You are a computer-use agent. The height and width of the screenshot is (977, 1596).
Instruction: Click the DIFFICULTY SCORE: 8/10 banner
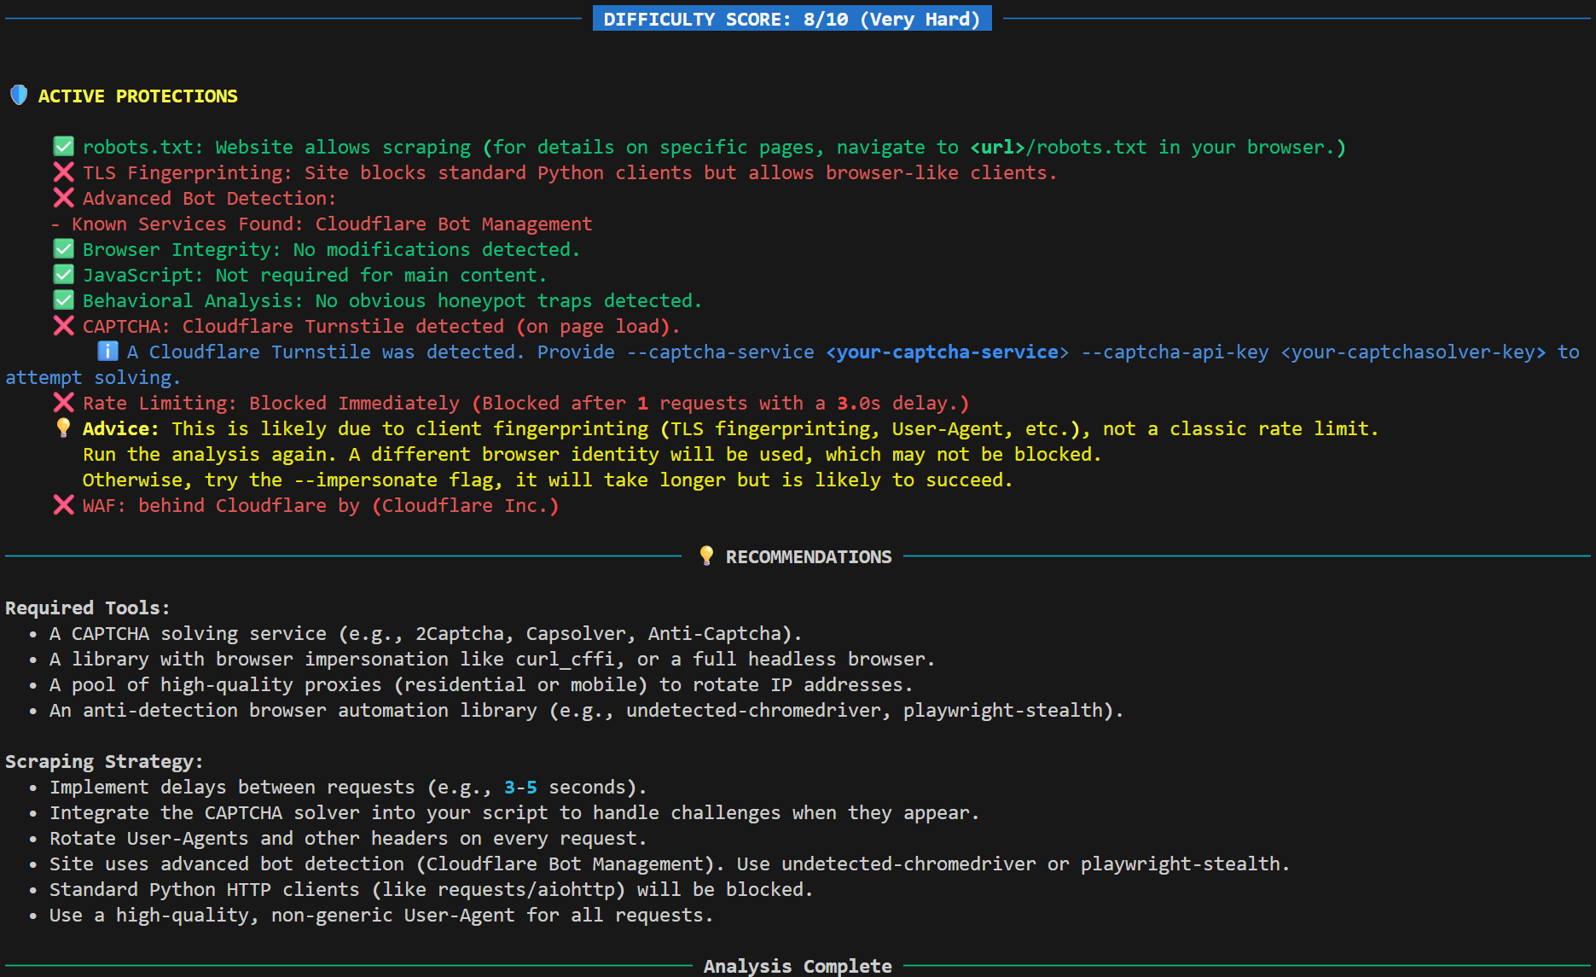coord(792,19)
